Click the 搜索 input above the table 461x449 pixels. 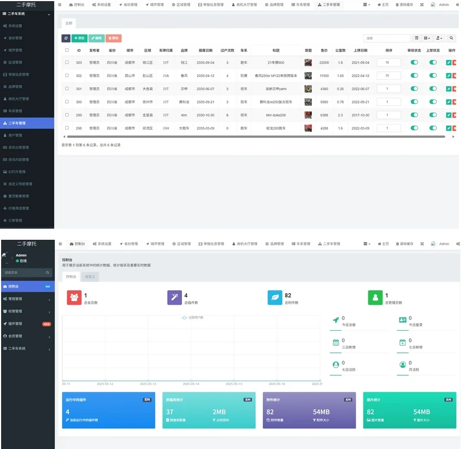pos(387,38)
